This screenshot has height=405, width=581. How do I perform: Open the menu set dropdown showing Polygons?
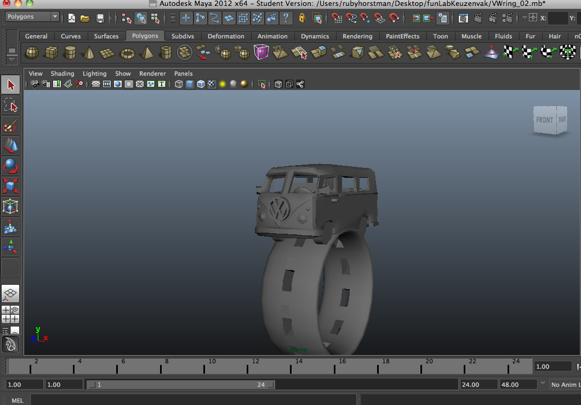tap(31, 16)
